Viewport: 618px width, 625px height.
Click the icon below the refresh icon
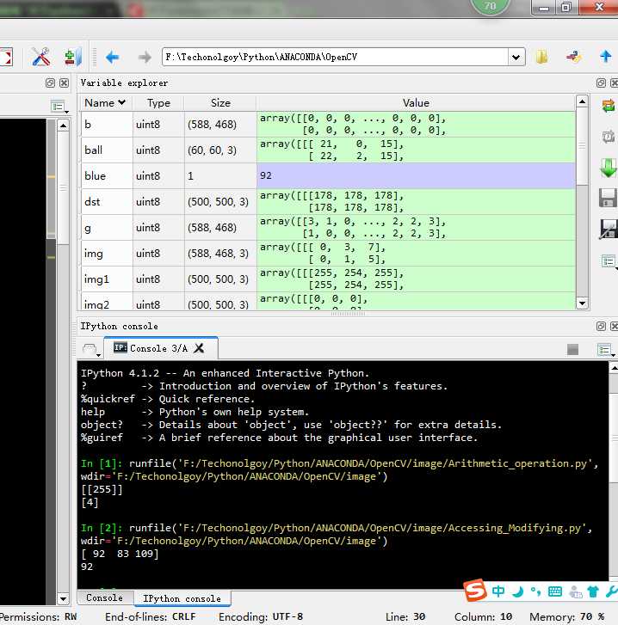pos(608,137)
